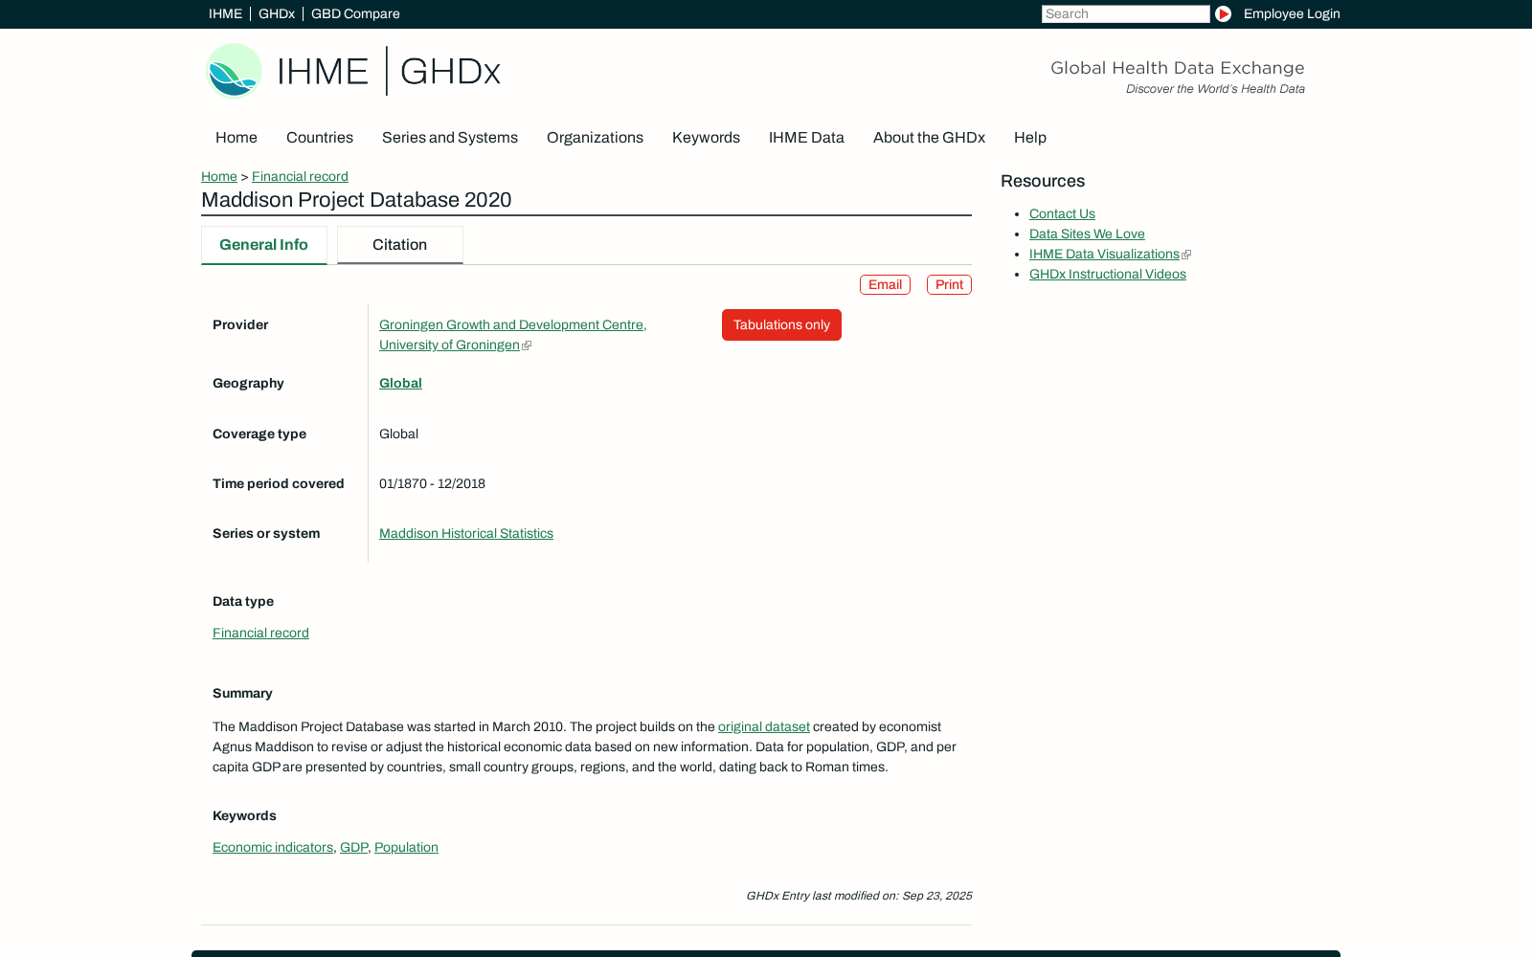Open Series and Systems menu
This screenshot has width=1532, height=957.
tap(450, 138)
